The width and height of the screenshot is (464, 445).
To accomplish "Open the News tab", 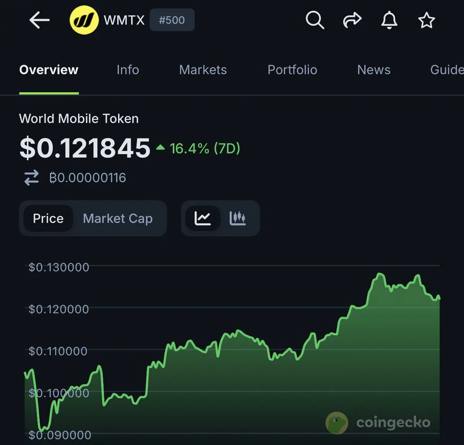I will pyautogui.click(x=374, y=70).
